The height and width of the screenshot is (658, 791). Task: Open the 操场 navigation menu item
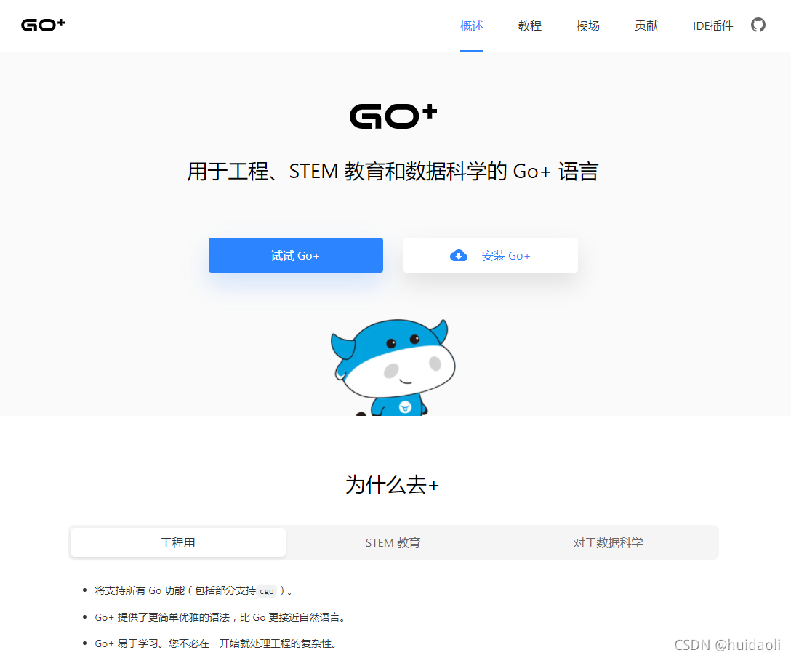point(588,25)
